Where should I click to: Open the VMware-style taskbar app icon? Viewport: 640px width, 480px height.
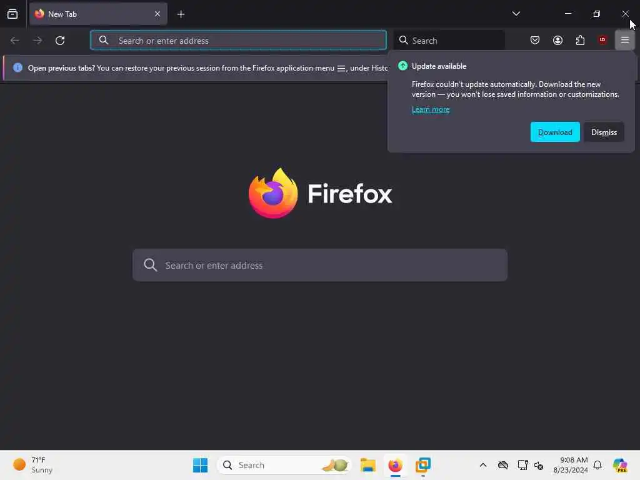[x=423, y=465]
